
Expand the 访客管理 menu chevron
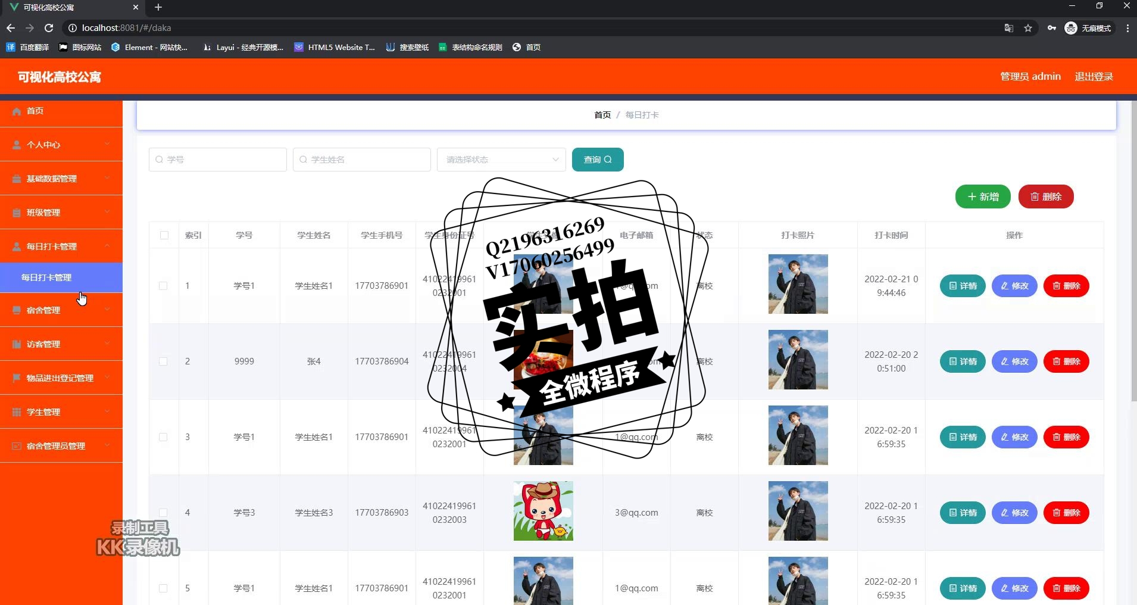pyautogui.click(x=107, y=344)
